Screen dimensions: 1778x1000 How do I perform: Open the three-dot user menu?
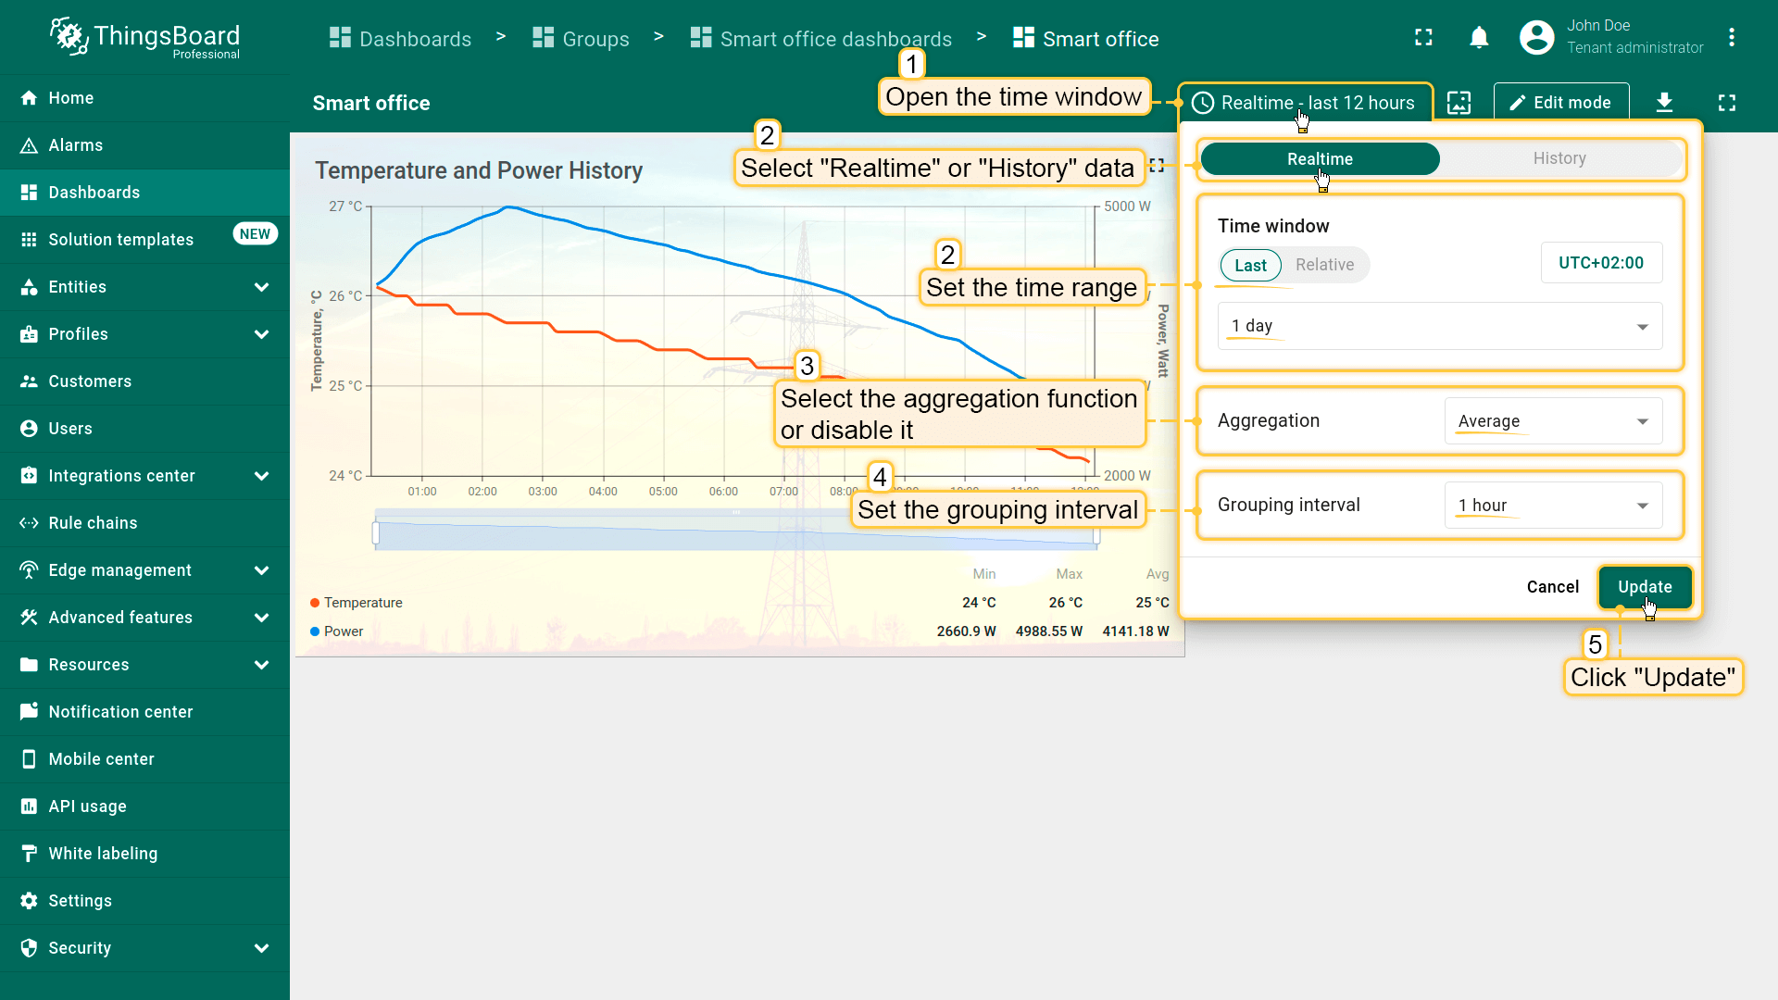(1731, 38)
